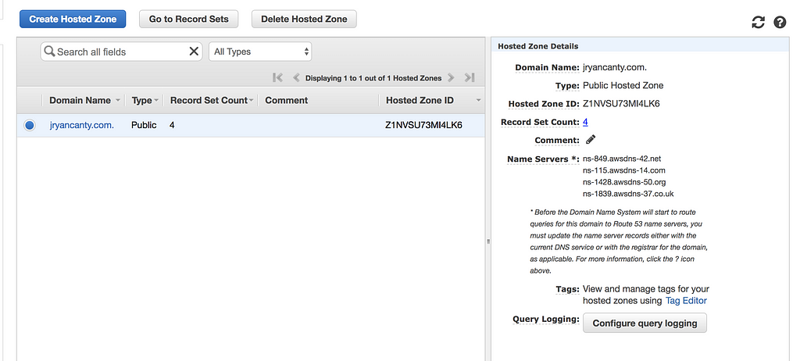The height and width of the screenshot is (361, 800).
Task: Click name server ns-115.awsdns-14.com
Action: coord(624,170)
